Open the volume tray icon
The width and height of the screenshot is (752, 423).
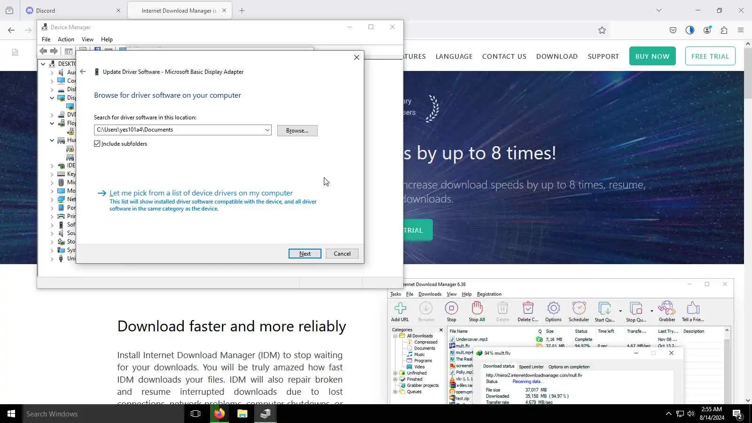click(x=691, y=414)
